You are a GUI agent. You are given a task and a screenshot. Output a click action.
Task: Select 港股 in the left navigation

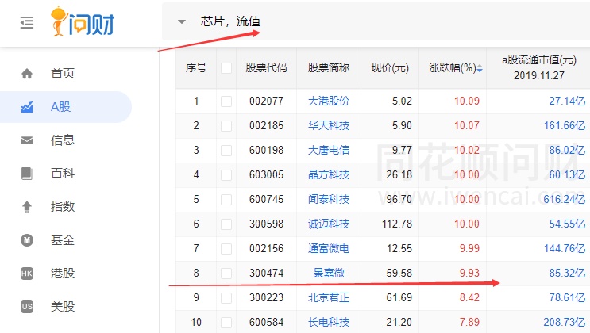click(x=62, y=274)
